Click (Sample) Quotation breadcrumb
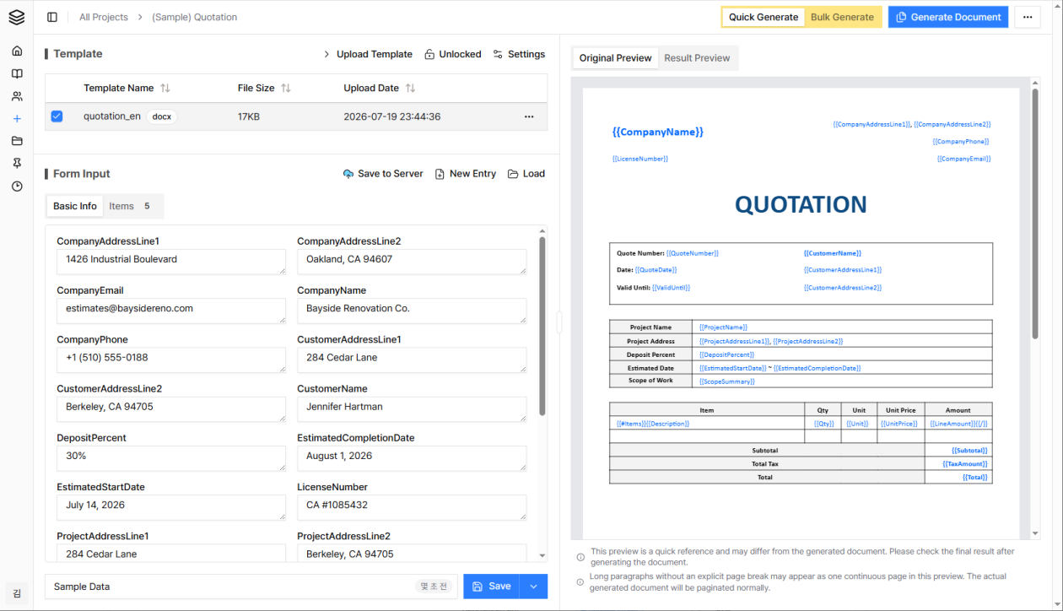Viewport: 1063px width, 611px height. (x=195, y=17)
